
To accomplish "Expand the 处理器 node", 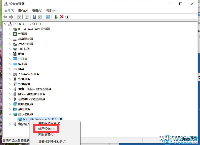I will (10, 34).
